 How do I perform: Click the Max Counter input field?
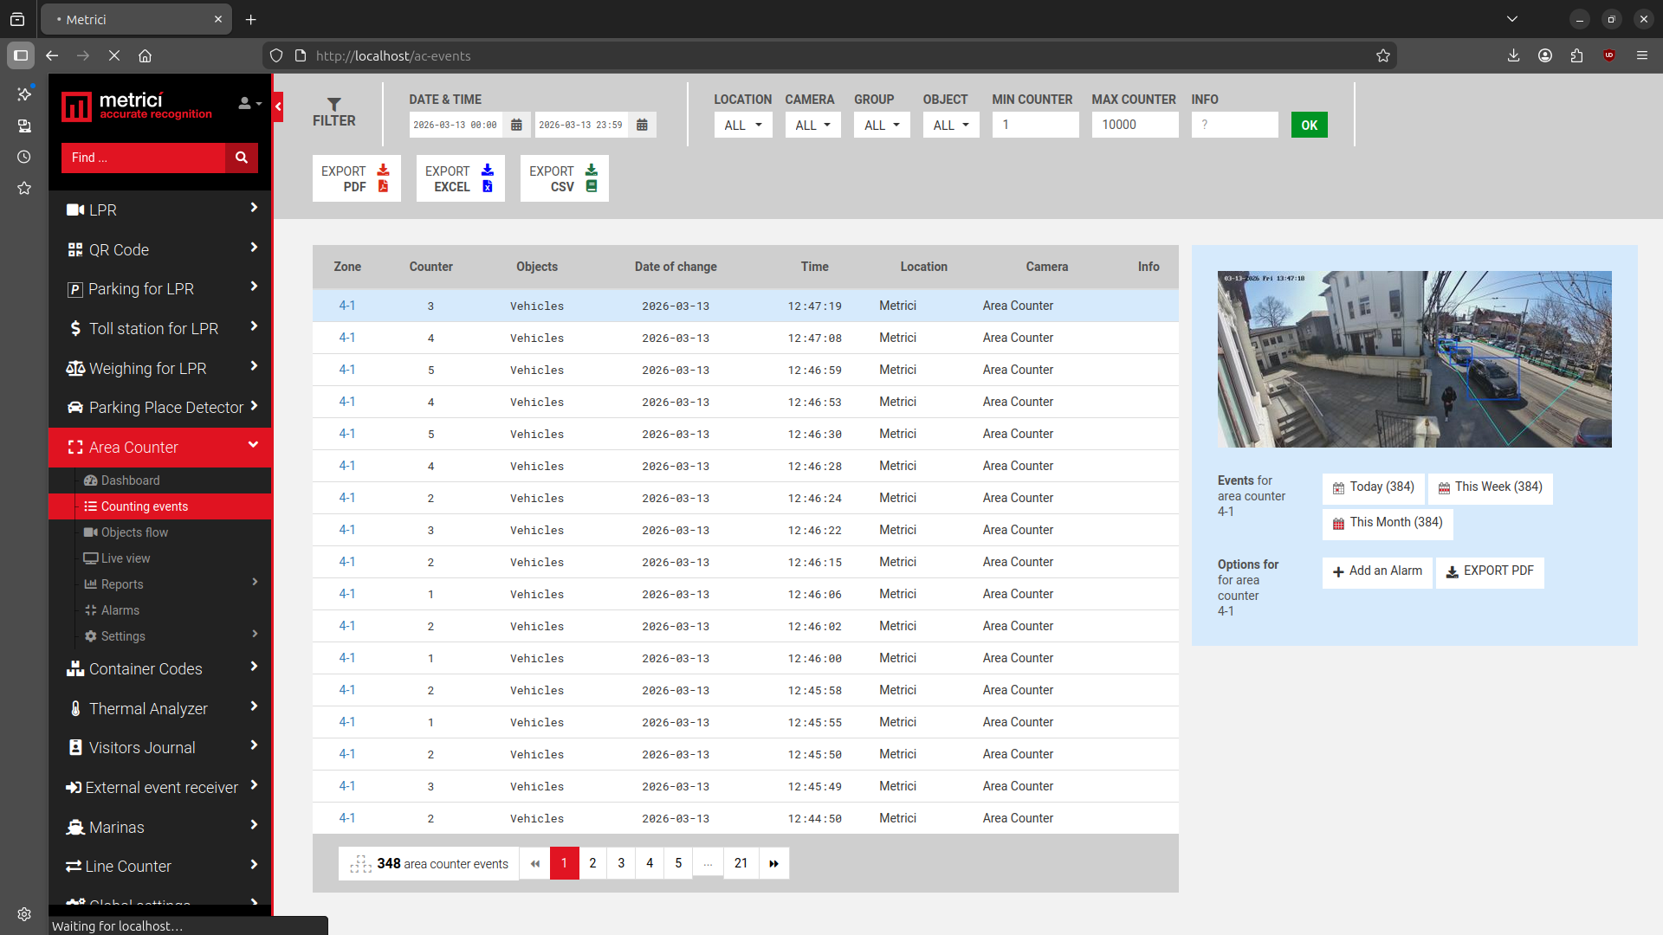tap(1135, 125)
